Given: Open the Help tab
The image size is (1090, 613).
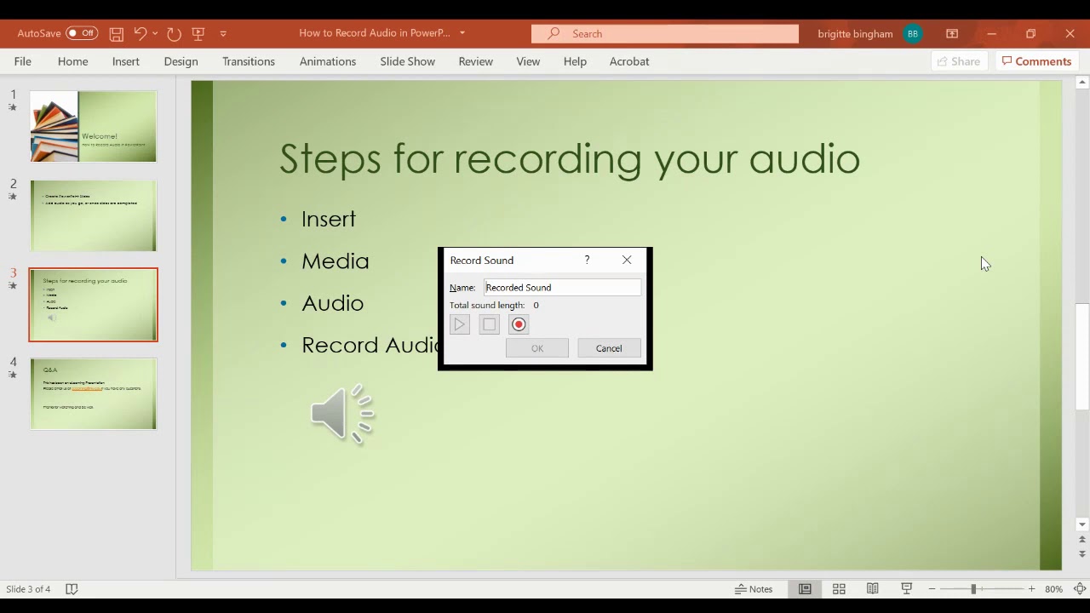Looking at the screenshot, I should click(x=575, y=61).
